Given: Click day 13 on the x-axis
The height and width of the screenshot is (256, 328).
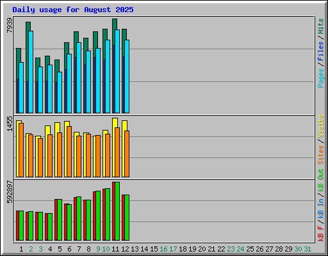Looking at the screenshot, I should (135, 249).
